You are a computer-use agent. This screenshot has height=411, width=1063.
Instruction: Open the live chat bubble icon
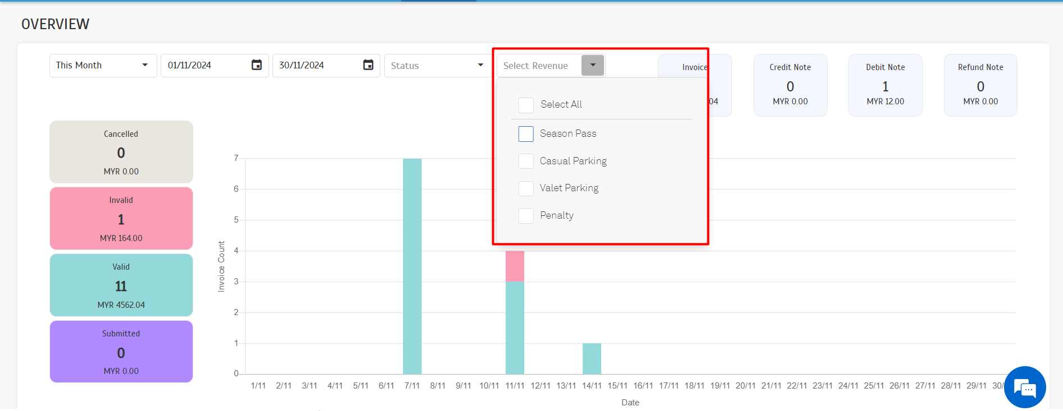click(1024, 387)
